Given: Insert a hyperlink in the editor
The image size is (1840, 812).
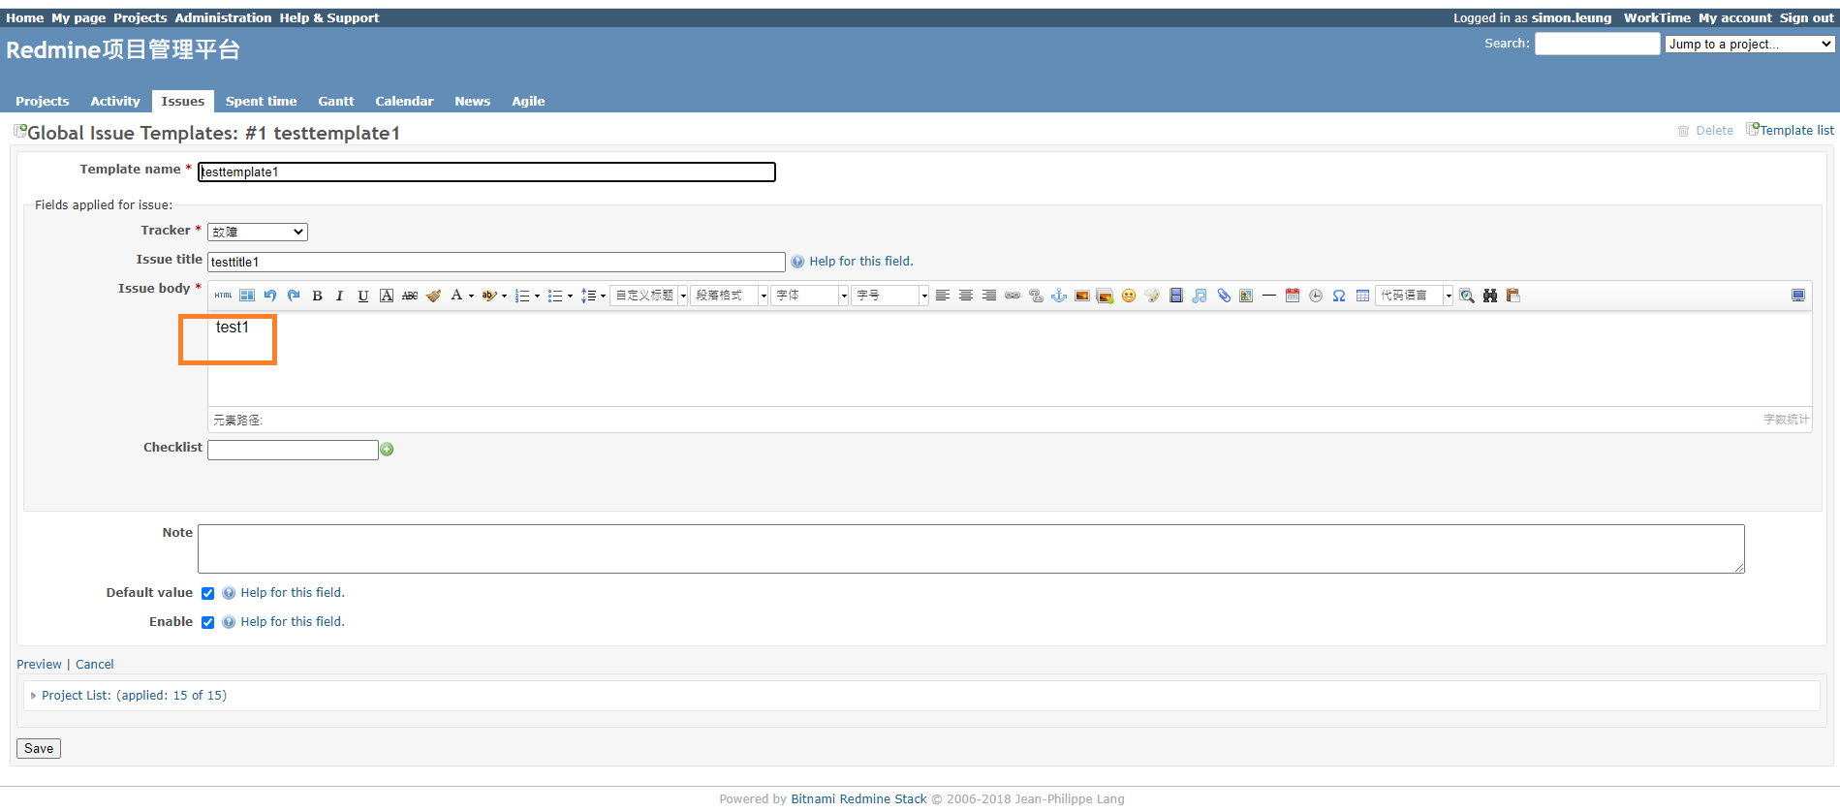Looking at the screenshot, I should [x=1013, y=296].
